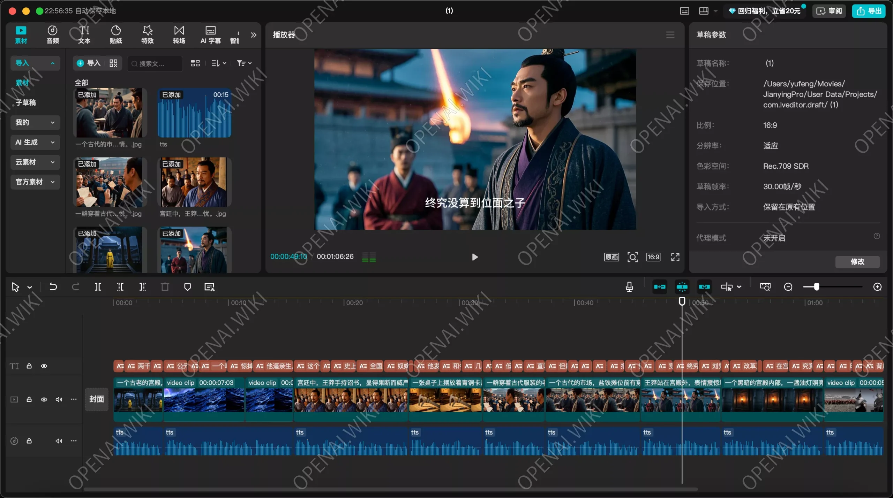Open the 贴纸 stickers panel
The image size is (893, 498).
coord(116,35)
